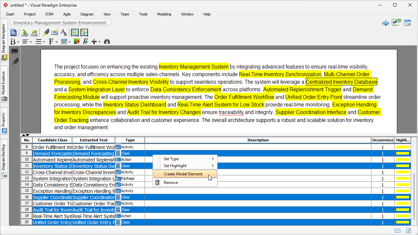The width and height of the screenshot is (418, 235).
Task: View announcements via the megaphone icon
Action: pos(395,23)
